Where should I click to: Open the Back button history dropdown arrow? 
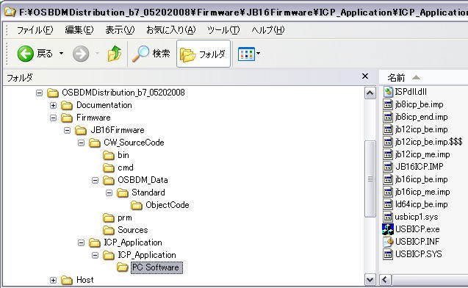coord(61,54)
